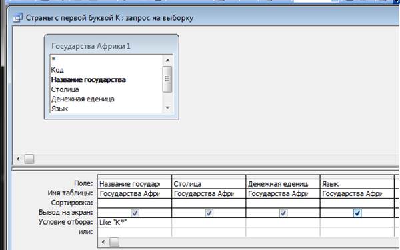400x250 pixels.
Task: Select the Денежная еденица field in list
Action: [x=83, y=99]
